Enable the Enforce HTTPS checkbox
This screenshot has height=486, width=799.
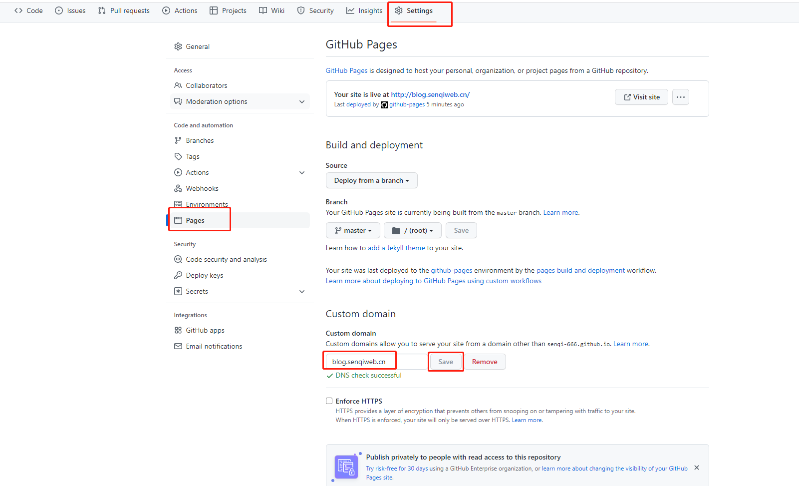[329, 401]
